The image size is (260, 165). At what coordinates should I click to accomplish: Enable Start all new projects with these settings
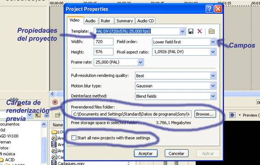point(74,137)
